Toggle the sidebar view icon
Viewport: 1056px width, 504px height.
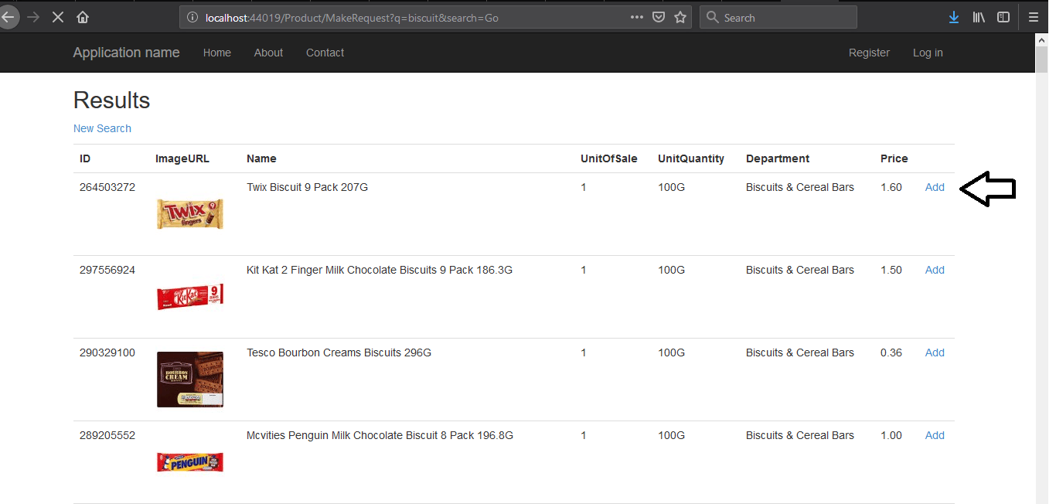(x=1003, y=17)
